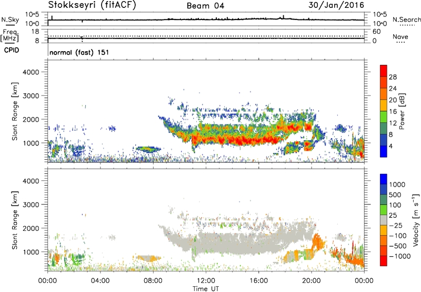Click the '-1000' Velocity colorbar label

[400, 256]
